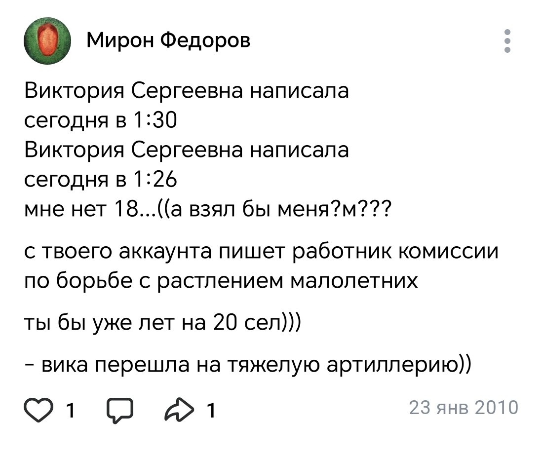Share the post using the arrow icon
Viewport: 543px width, 457px height.
pyautogui.click(x=179, y=410)
